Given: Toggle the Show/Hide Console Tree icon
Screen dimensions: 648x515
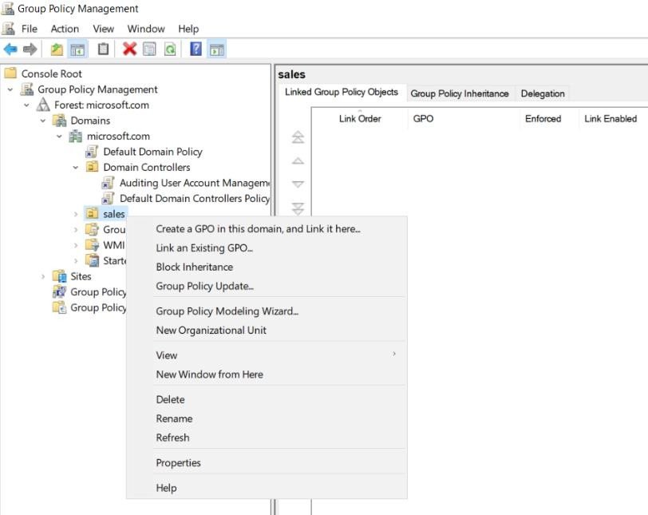Looking at the screenshot, I should (77, 50).
